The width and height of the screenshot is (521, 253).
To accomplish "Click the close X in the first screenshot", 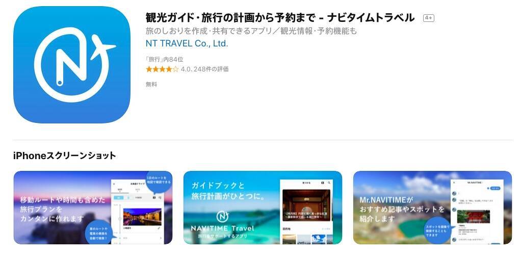I will [x=114, y=184].
